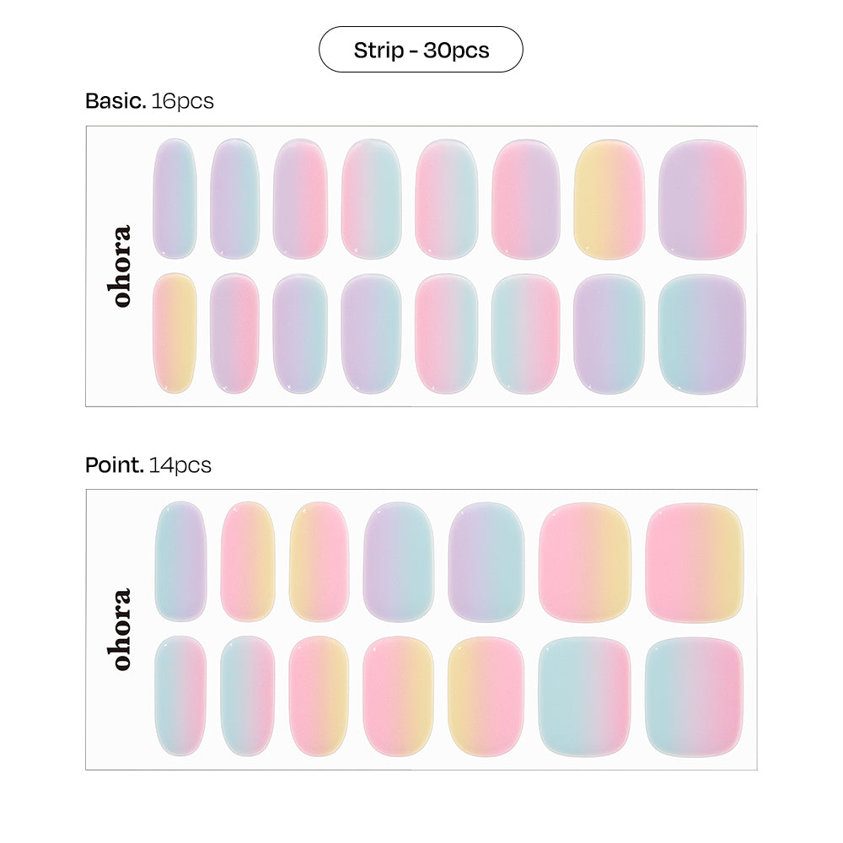843x843 pixels.
Task: Choose the second-largest teal-pink nail in Point bottom row
Action: coord(584,696)
